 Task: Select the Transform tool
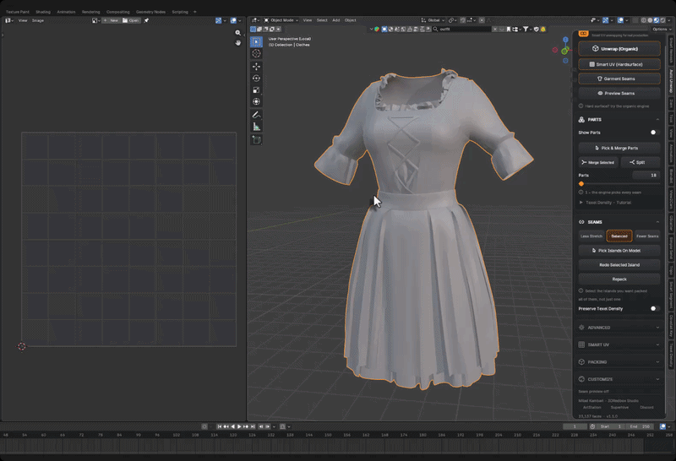coord(256,101)
